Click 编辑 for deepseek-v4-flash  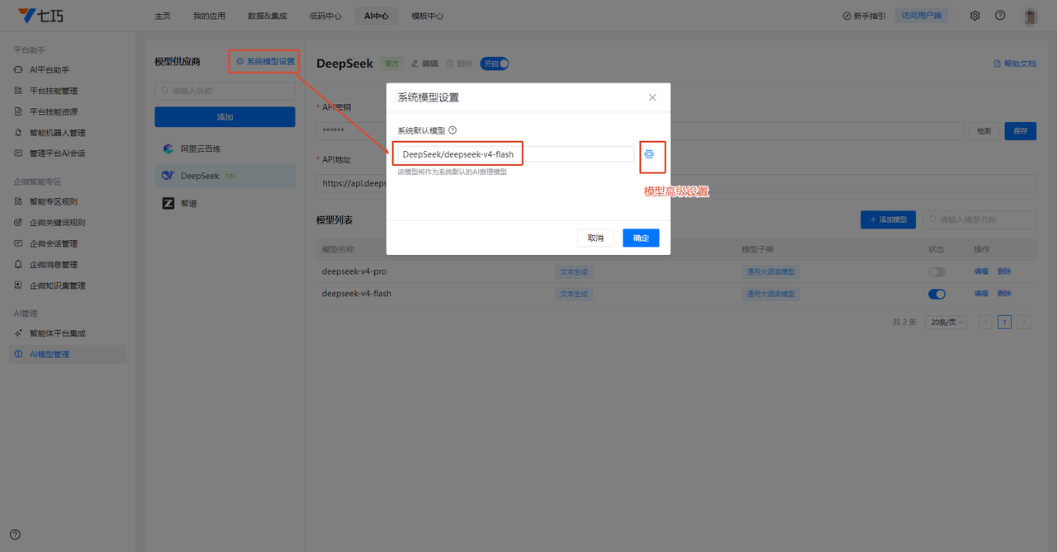[x=981, y=294]
